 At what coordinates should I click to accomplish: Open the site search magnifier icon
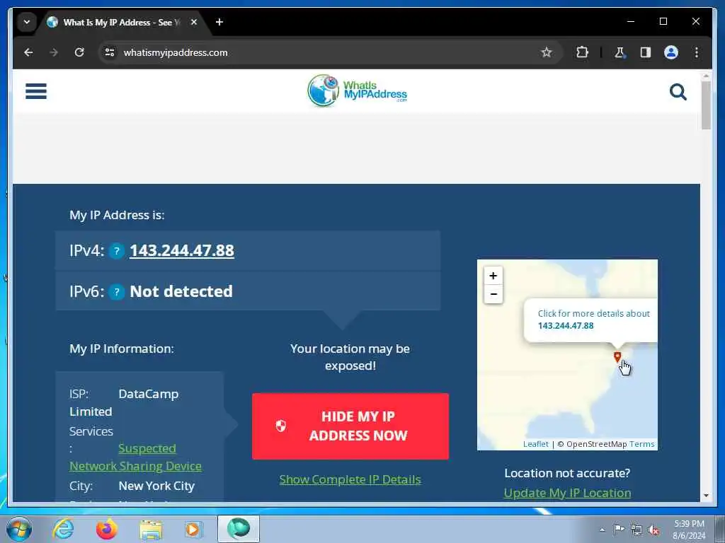tap(678, 92)
